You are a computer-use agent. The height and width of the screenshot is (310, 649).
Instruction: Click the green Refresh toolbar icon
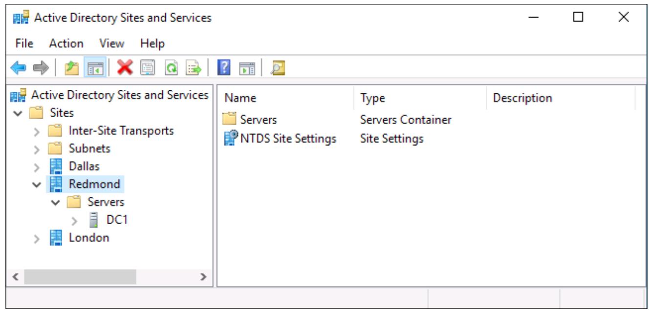tap(171, 68)
